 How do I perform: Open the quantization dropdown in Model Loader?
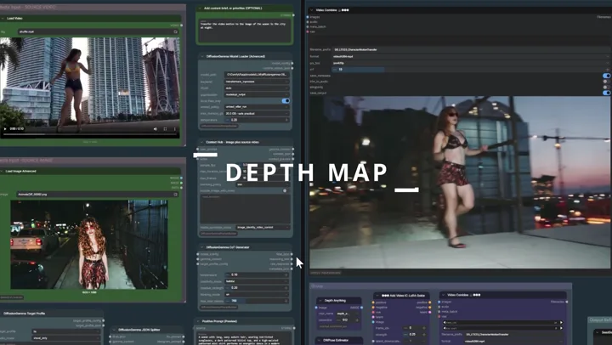[x=257, y=94]
